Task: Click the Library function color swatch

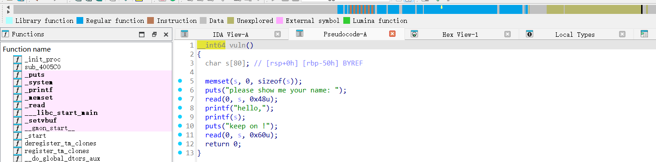Action: tap(9, 21)
